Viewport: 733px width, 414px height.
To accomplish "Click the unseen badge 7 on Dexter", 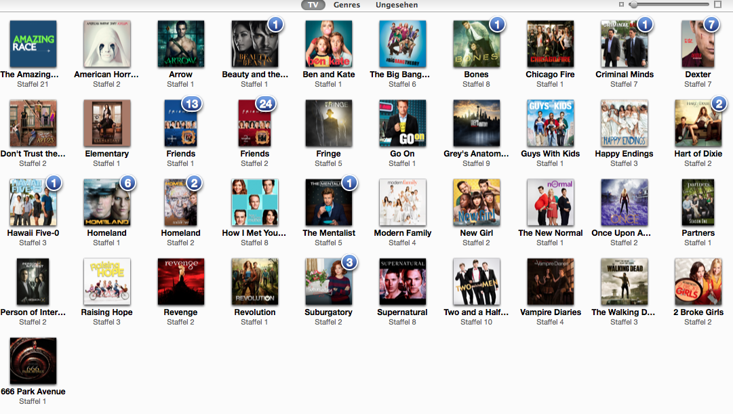I will point(711,24).
